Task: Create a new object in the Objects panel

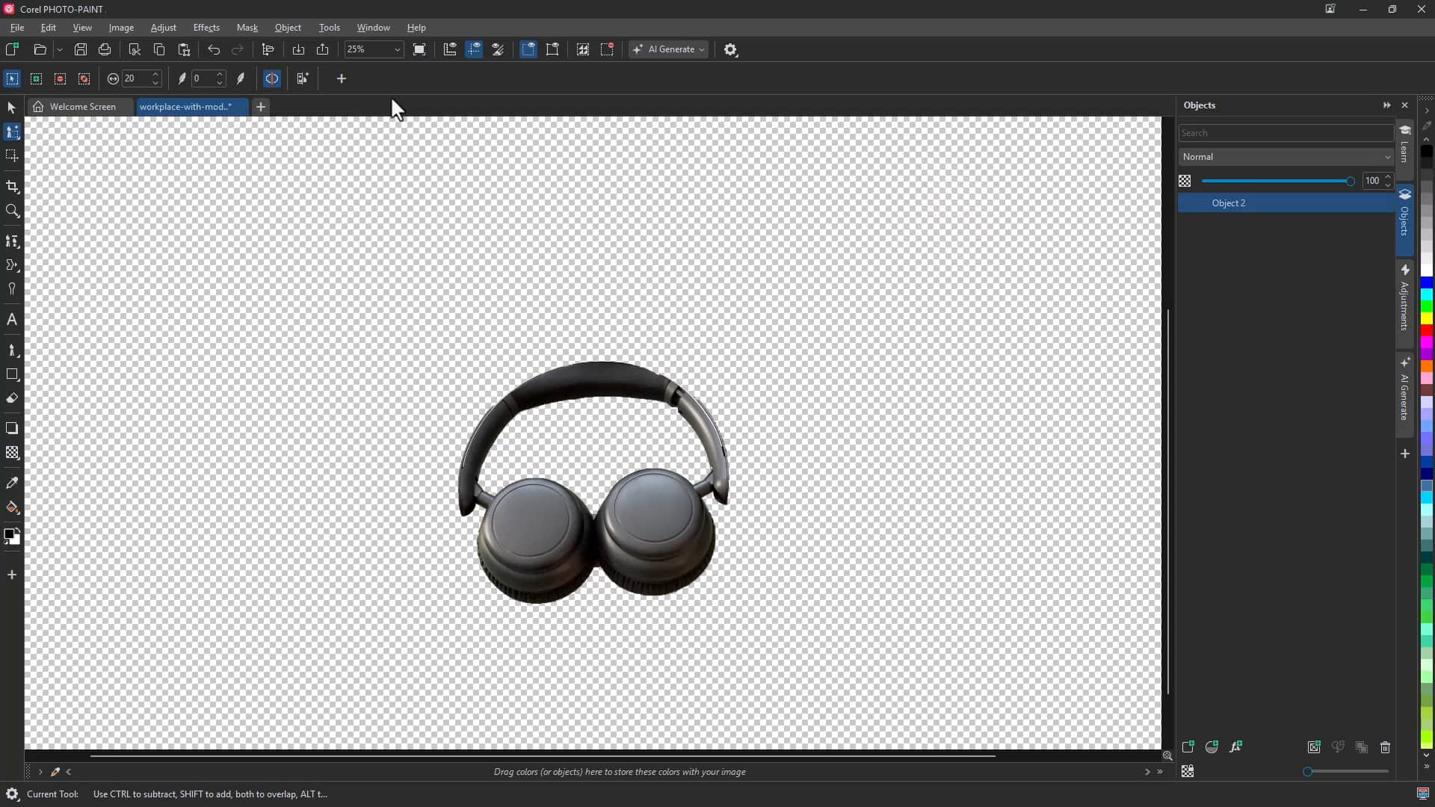Action: coord(1188,746)
